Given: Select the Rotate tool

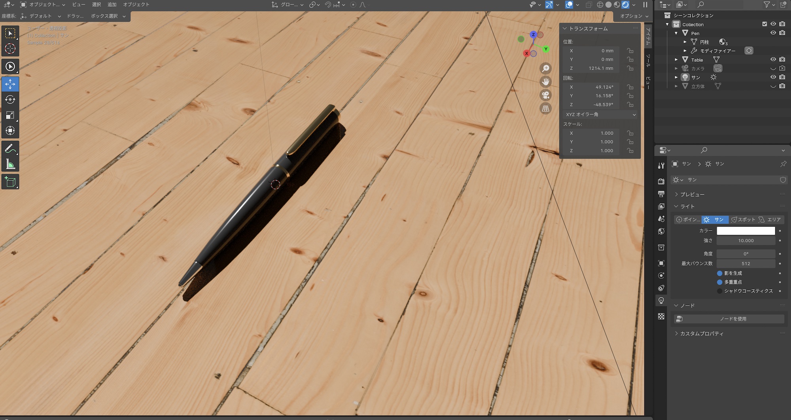Looking at the screenshot, I should pyautogui.click(x=10, y=100).
